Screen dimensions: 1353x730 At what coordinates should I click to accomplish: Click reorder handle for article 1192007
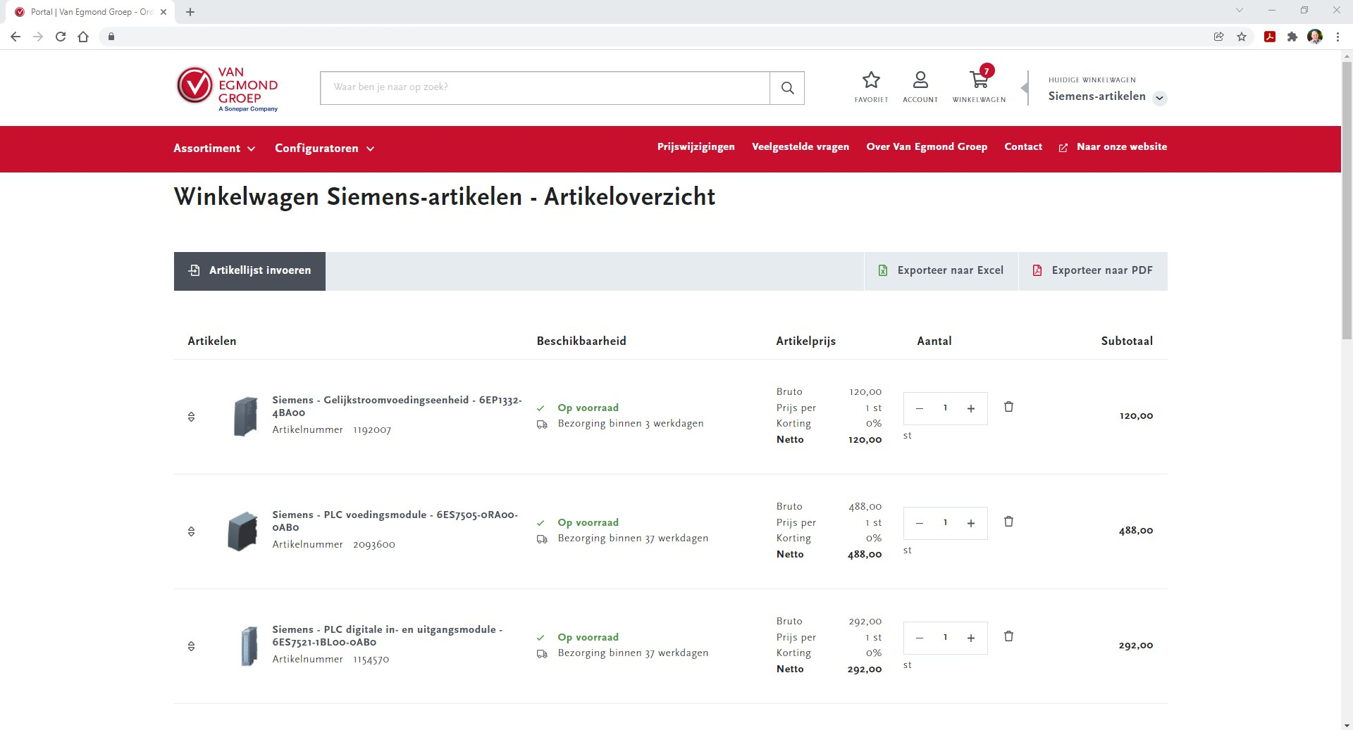[x=191, y=417]
